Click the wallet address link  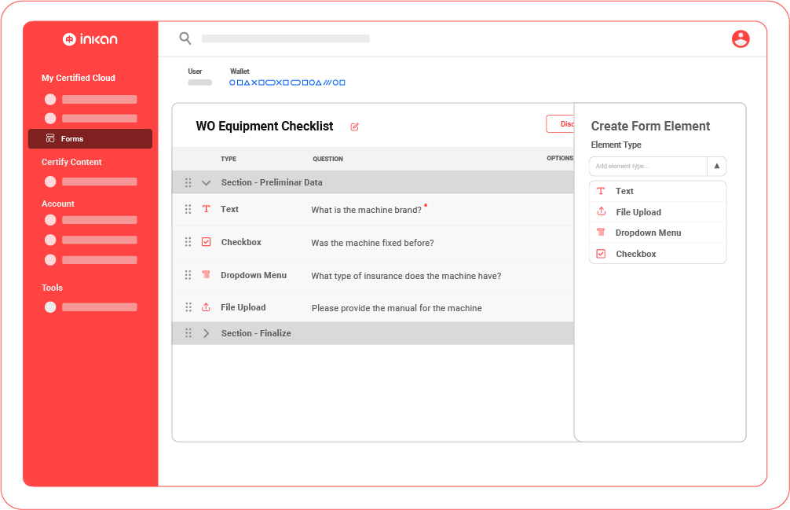[x=287, y=83]
